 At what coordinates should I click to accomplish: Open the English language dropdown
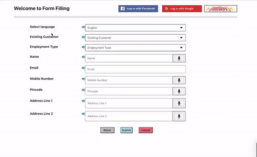pos(135,28)
